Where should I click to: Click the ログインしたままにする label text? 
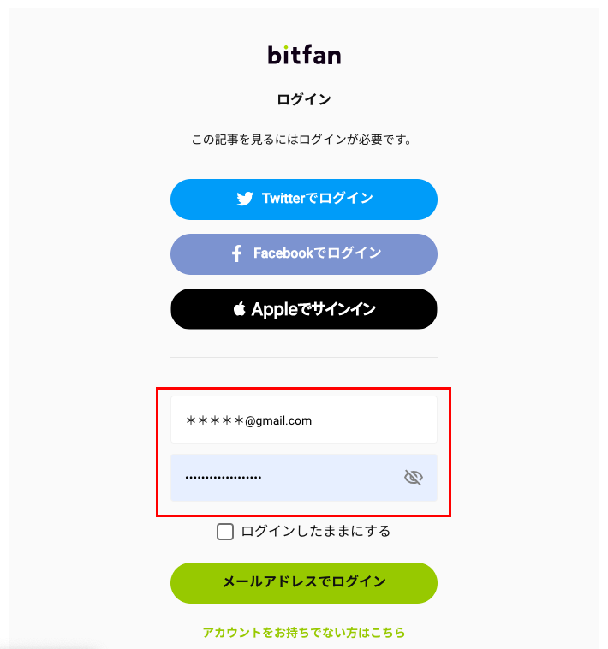point(315,531)
